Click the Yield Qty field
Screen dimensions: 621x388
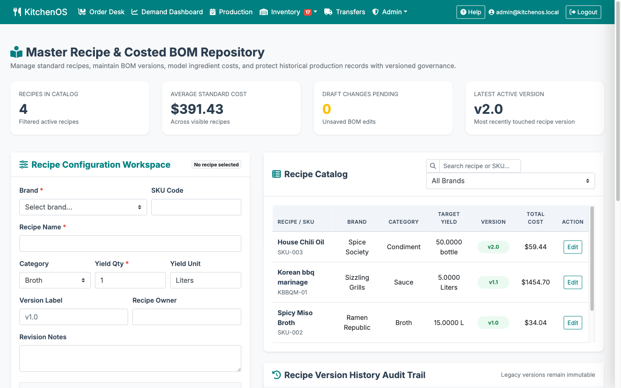click(130, 280)
